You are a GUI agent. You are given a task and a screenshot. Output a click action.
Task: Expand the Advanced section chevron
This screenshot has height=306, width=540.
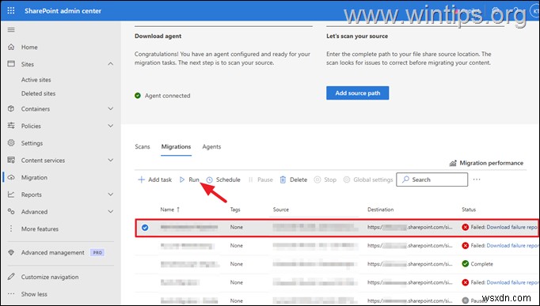pyautogui.click(x=111, y=212)
